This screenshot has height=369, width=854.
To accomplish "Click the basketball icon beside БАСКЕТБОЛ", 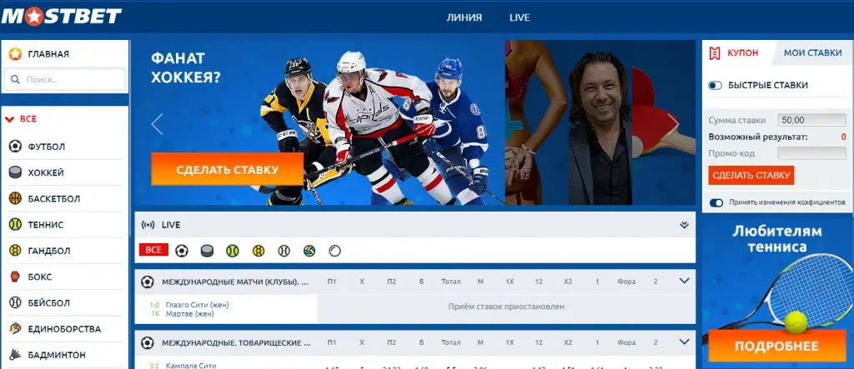I will 15,198.
